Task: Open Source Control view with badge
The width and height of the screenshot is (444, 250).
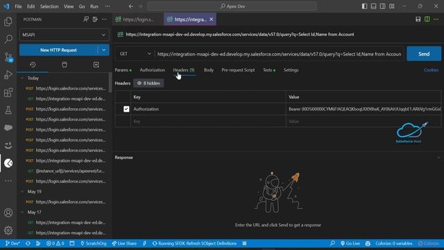Action: click(x=8, y=57)
